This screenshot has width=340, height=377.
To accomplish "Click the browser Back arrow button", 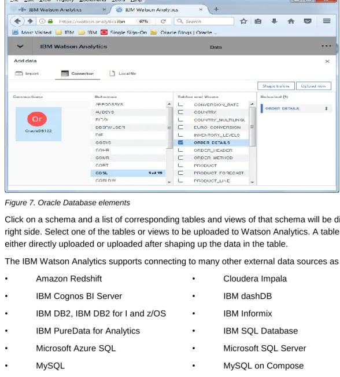I will (17, 21).
